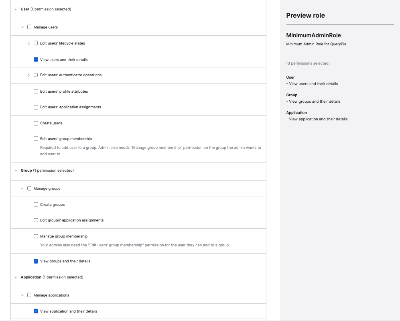Check "Edit users' application assignments"

pos(36,107)
